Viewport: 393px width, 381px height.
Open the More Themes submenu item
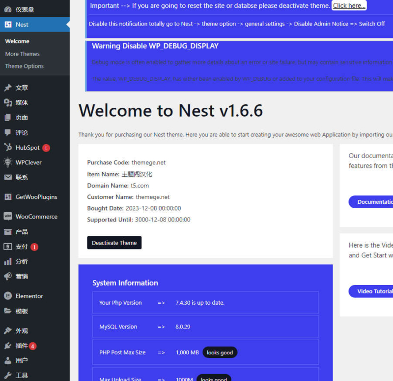[x=22, y=54]
